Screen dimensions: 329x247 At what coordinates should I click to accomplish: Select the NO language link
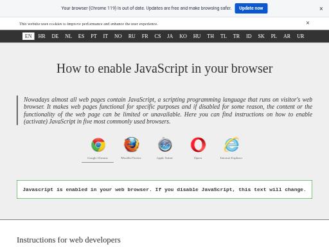coord(118,36)
